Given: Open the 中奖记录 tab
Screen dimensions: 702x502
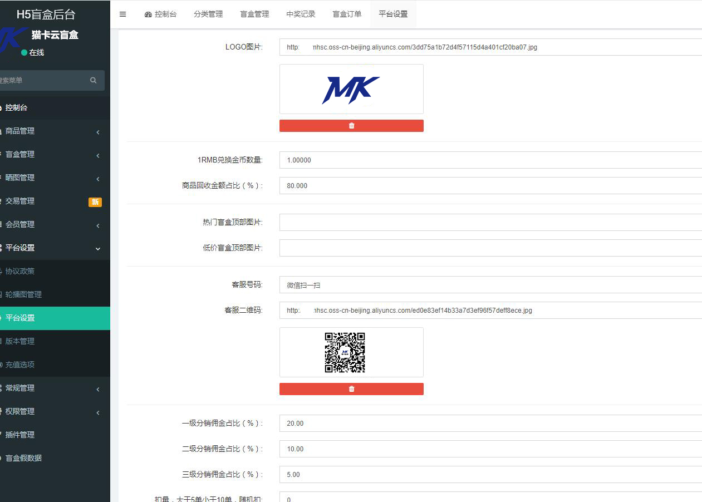Looking at the screenshot, I should pyautogui.click(x=301, y=14).
